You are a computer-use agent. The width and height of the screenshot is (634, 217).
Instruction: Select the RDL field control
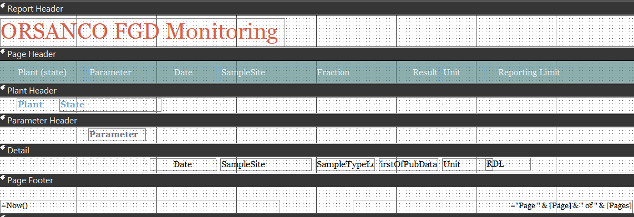point(508,164)
